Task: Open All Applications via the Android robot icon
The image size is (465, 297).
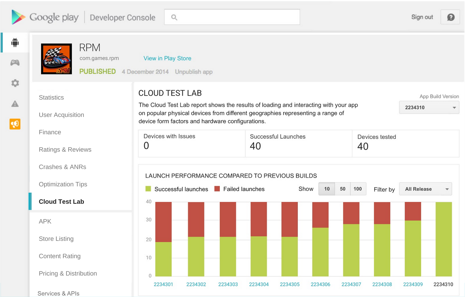Action: [15, 42]
